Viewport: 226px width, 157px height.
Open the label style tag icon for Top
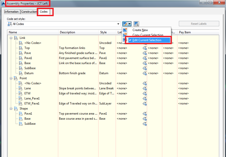[x=144, y=48]
